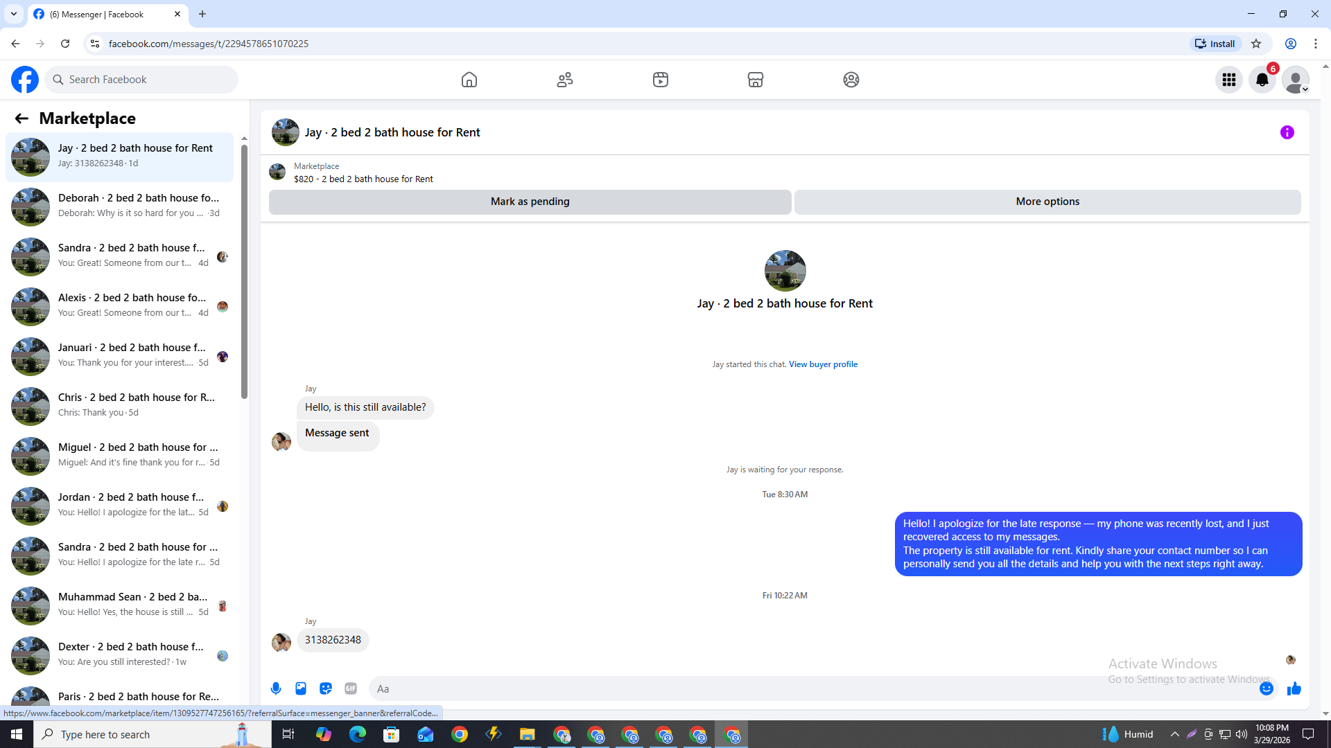Viewport: 1331px width, 748px height.
Task: Show hidden system tray icons
Action: point(1175,734)
